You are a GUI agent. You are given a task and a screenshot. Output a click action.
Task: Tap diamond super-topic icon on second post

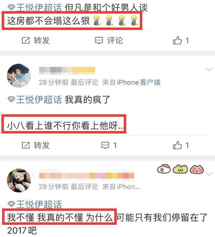pos(11,100)
